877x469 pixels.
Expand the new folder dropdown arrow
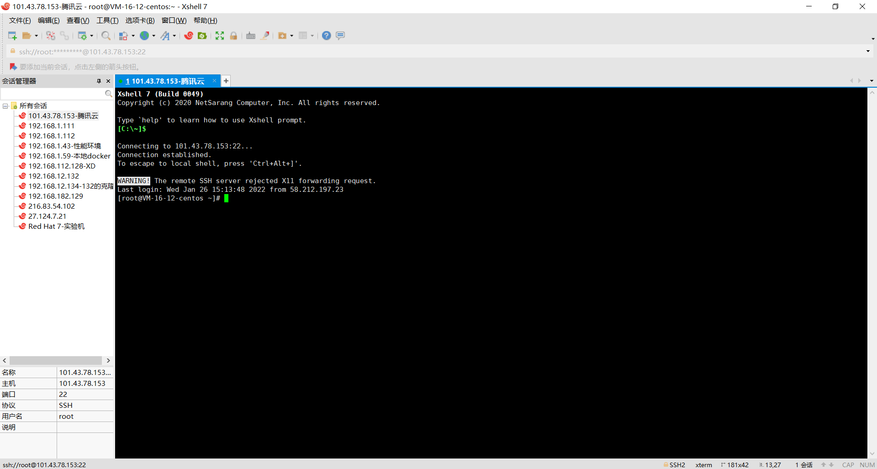(x=292, y=36)
